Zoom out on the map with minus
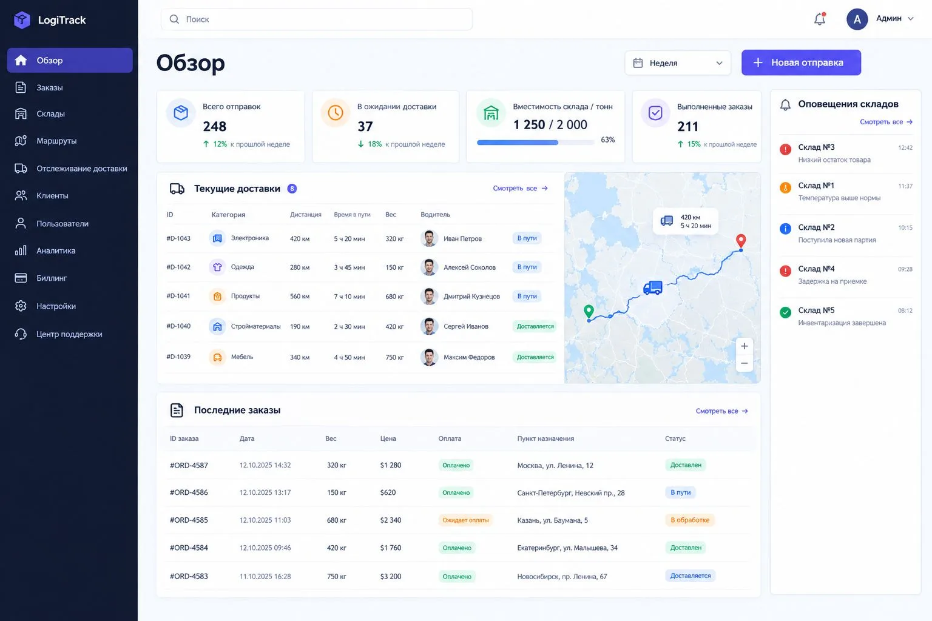Viewport: 932px width, 621px height. coord(744,363)
